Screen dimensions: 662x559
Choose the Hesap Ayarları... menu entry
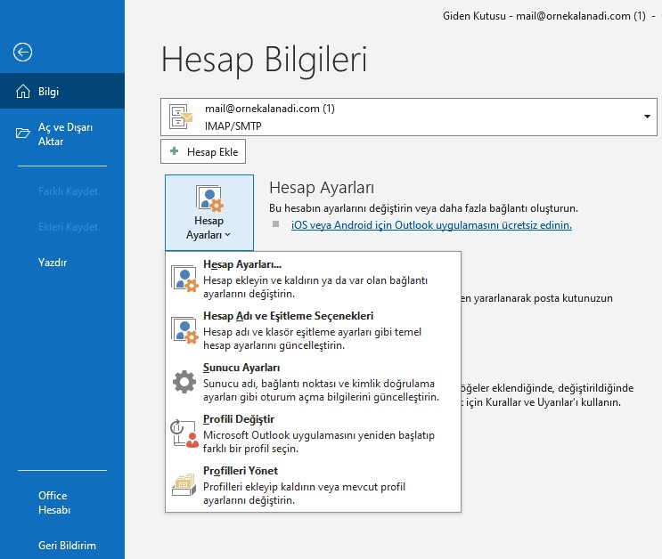241,264
